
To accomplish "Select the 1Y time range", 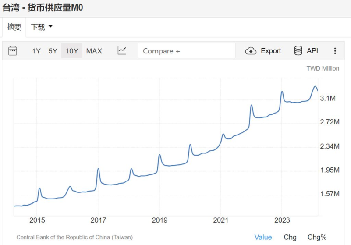I will (36, 51).
